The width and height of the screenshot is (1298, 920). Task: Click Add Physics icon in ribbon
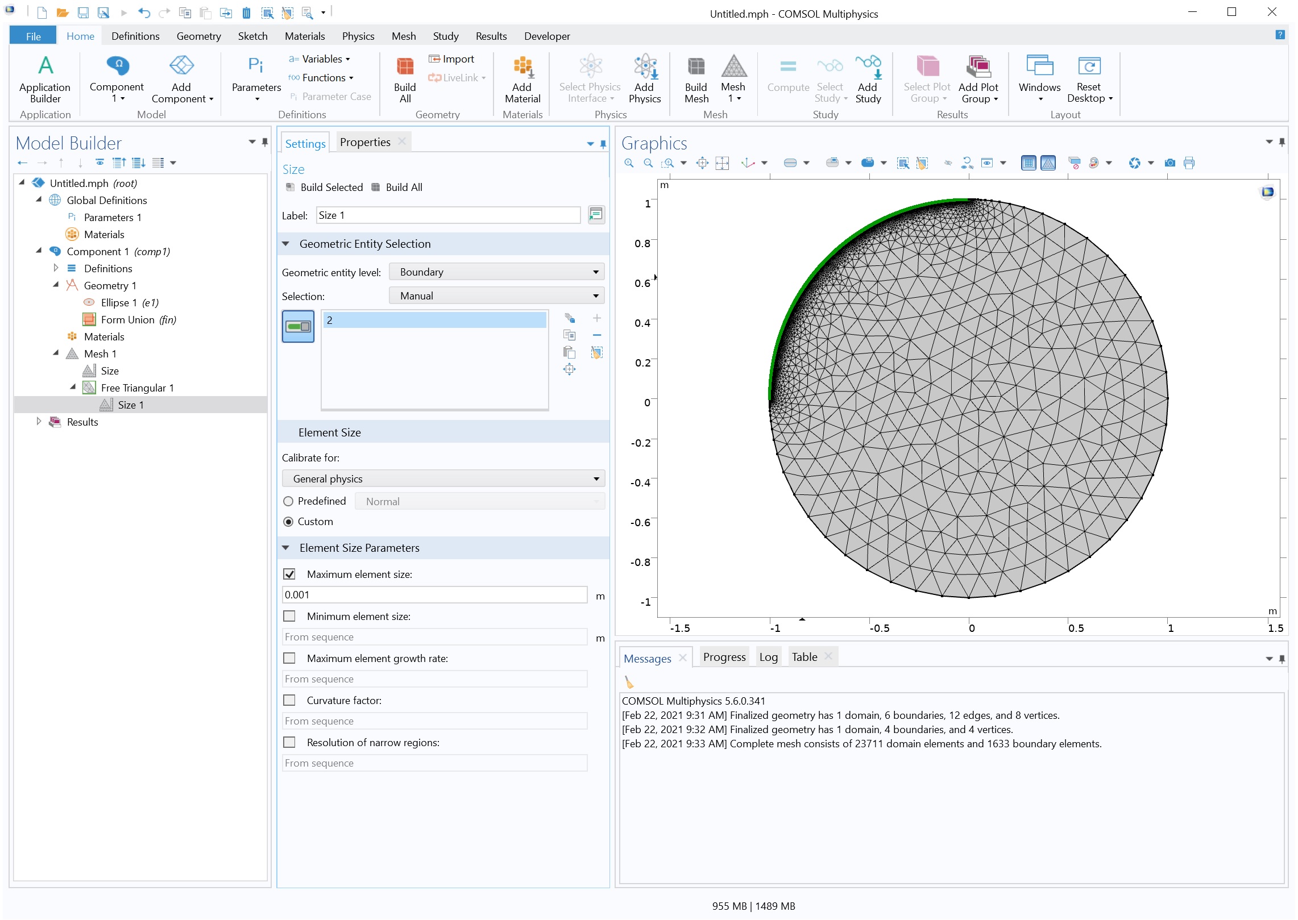645,67
